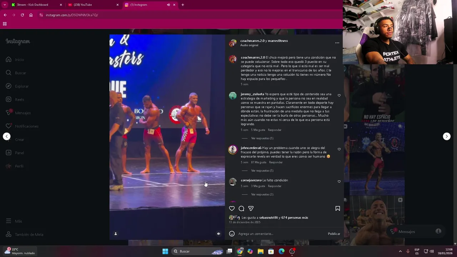Like johncordova6's comment
457x257 pixels.
coord(339,149)
